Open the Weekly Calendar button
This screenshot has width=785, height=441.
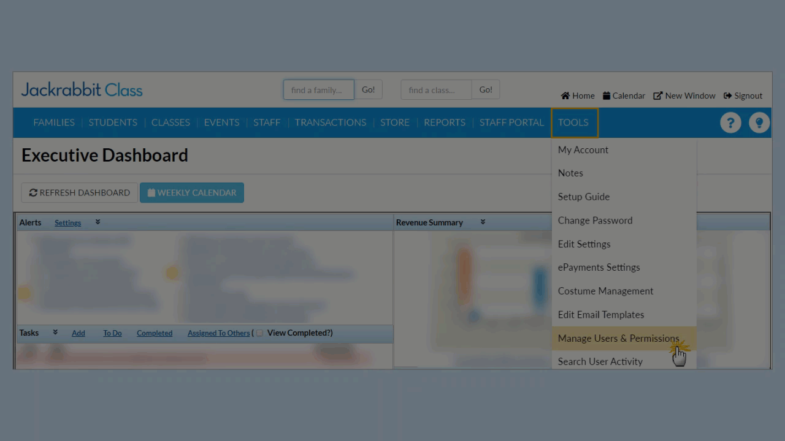pyautogui.click(x=192, y=192)
